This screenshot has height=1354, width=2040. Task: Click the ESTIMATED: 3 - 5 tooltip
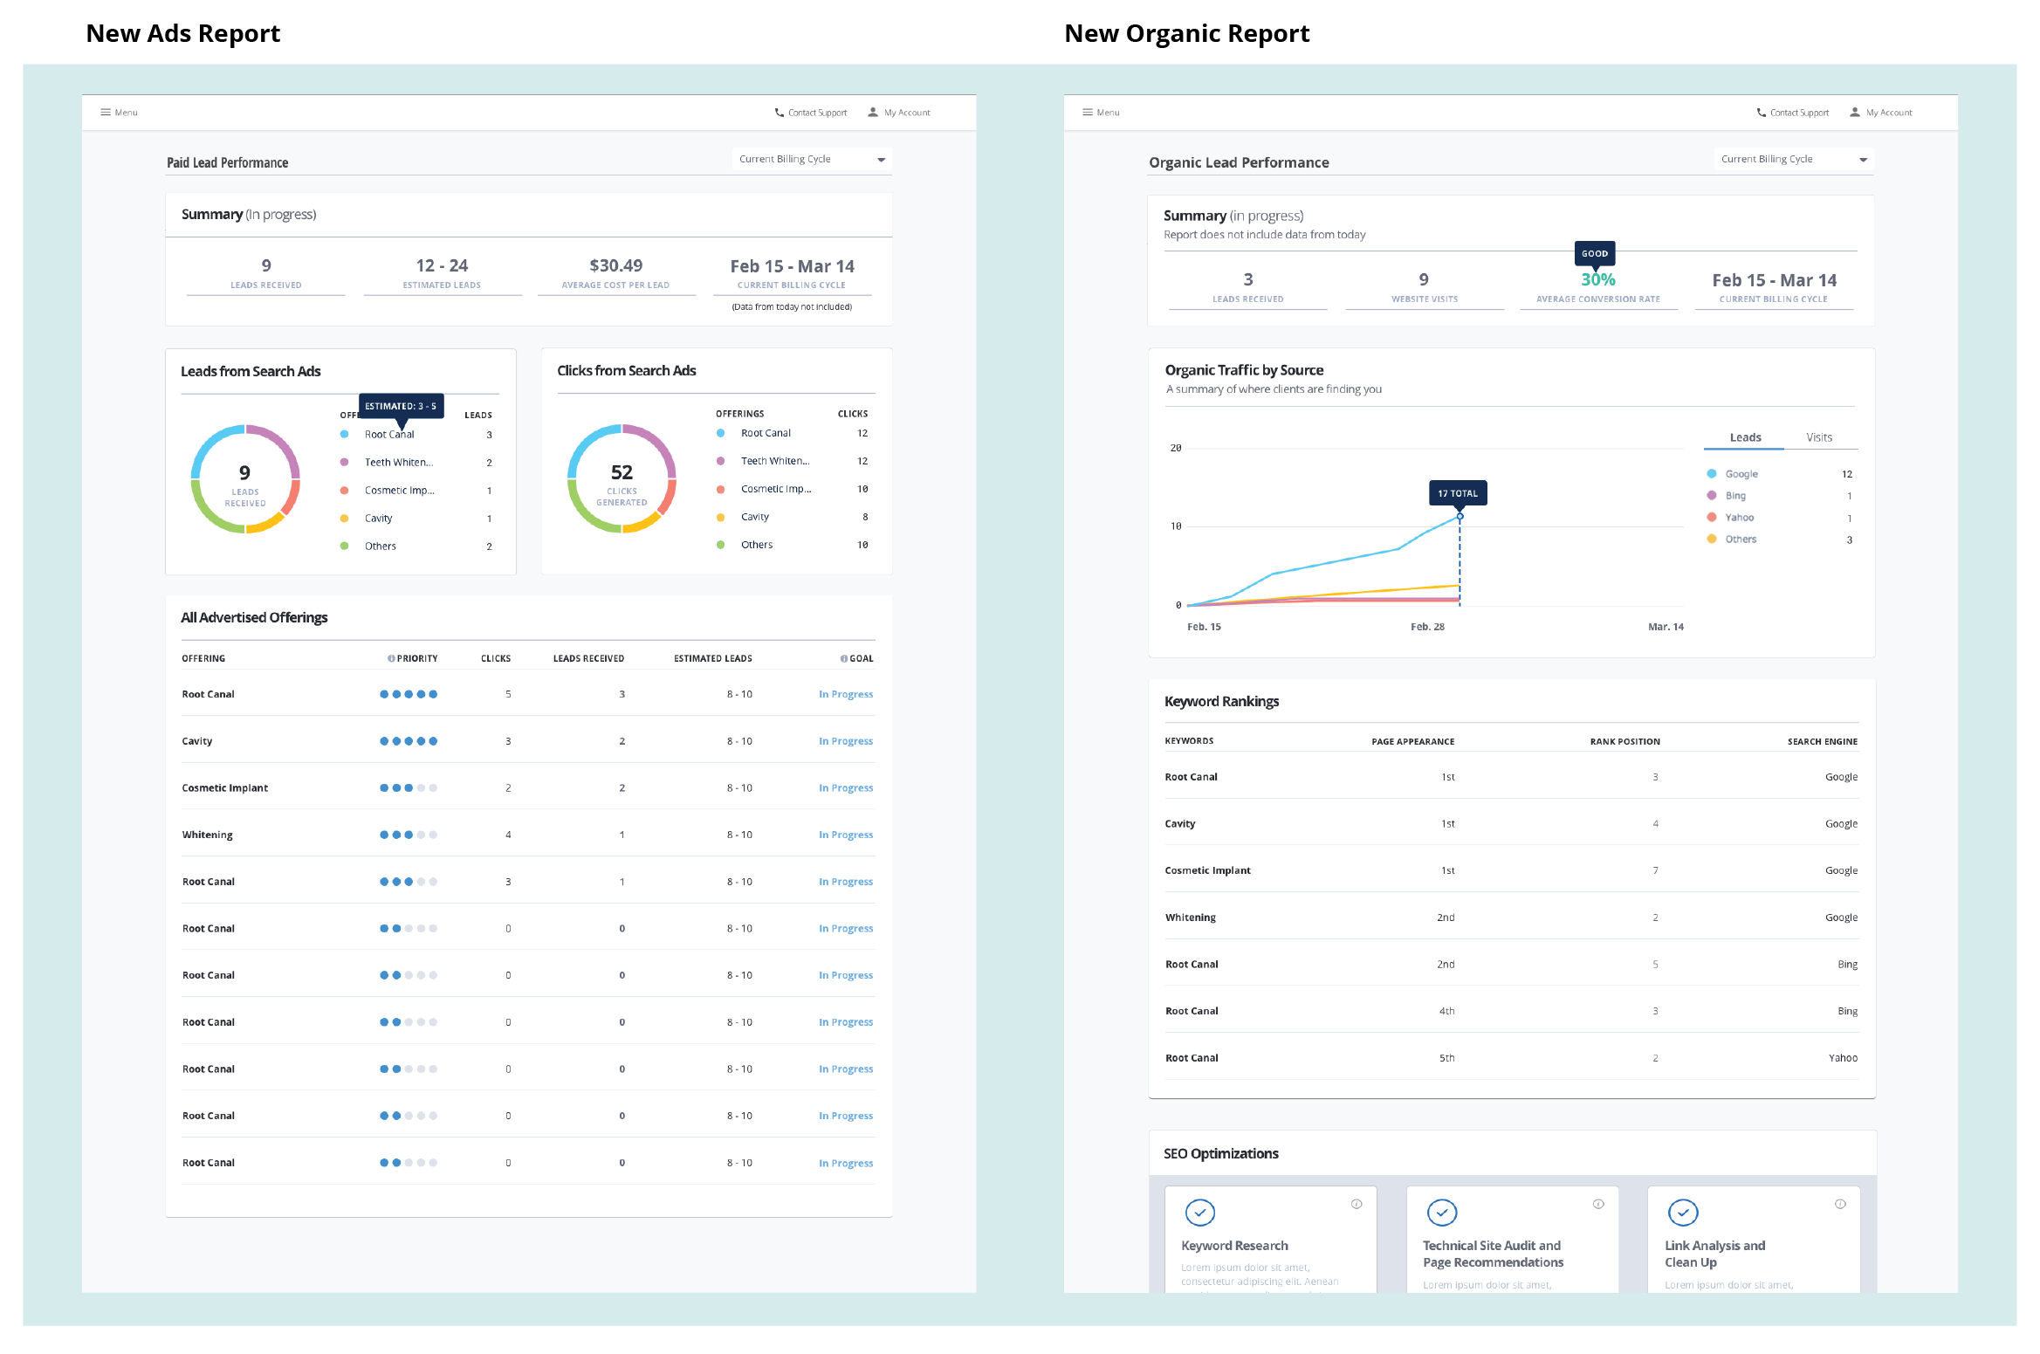point(401,406)
